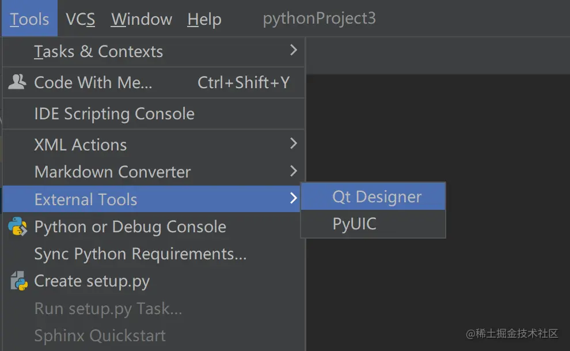Expand the Markdown Converter submenu arrow
The height and width of the screenshot is (351, 570).
click(294, 171)
